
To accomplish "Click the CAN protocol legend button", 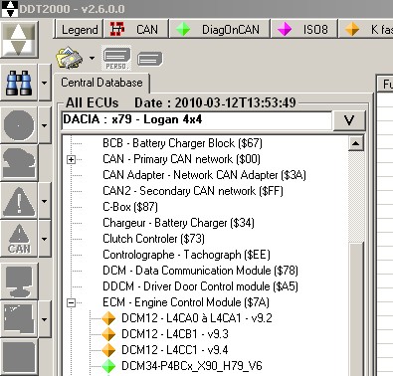I will coord(135,29).
